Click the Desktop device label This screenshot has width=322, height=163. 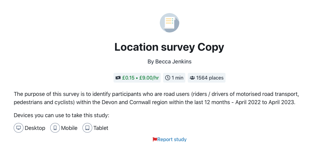(35, 128)
